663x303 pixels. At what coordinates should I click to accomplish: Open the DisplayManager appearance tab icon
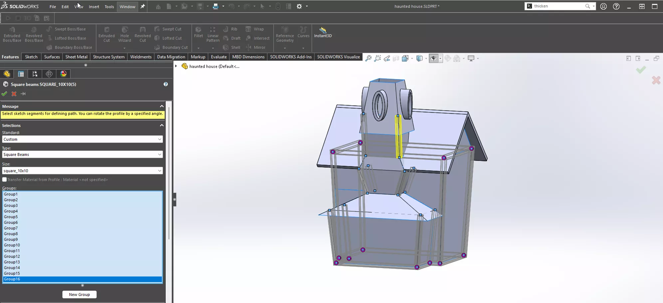click(x=64, y=74)
